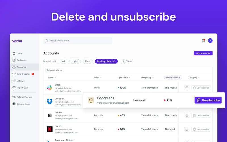Click the Add accounts button
The height and width of the screenshot is (142, 227).
[x=203, y=53]
